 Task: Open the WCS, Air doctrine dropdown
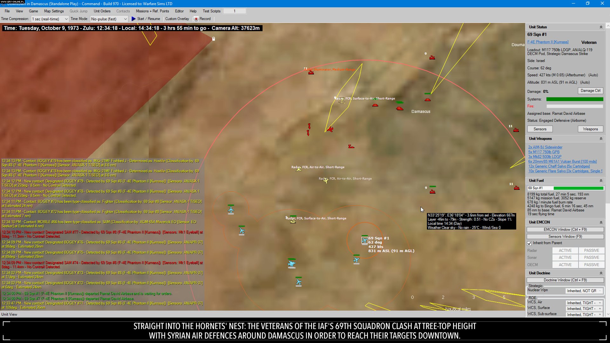(x=584, y=303)
